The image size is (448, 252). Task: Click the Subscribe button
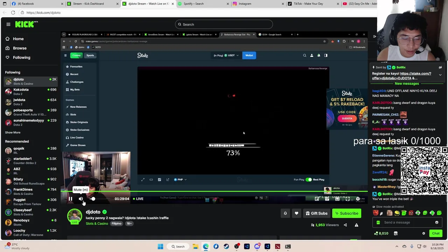346,213
